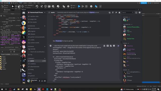Switch to the HOME ribbon tab
Screen dimensions: 161x91
(x=21, y=3)
